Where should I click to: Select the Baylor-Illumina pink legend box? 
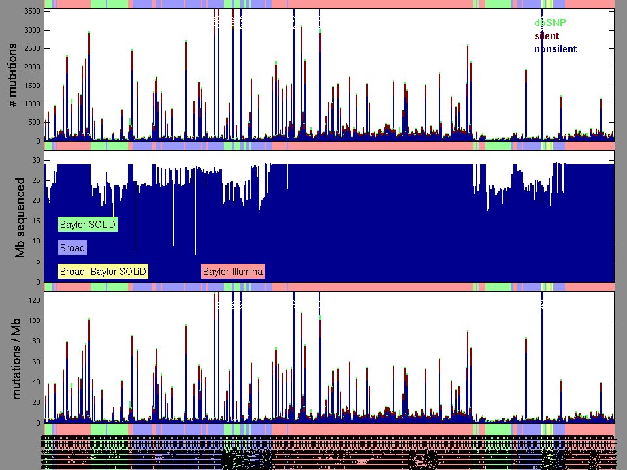(x=233, y=272)
